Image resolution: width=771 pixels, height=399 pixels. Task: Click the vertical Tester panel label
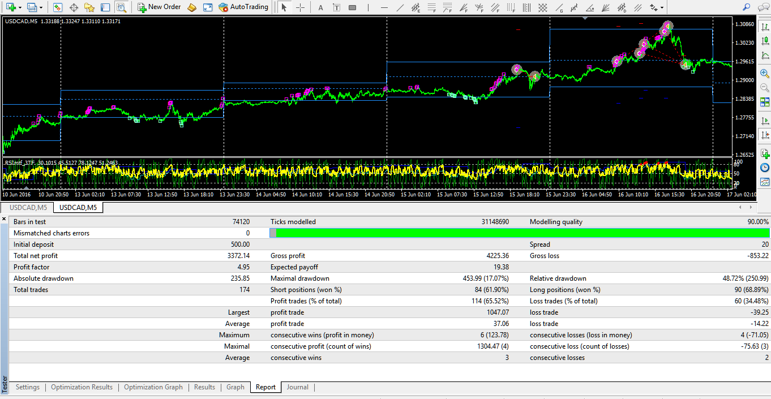pyautogui.click(x=5, y=383)
